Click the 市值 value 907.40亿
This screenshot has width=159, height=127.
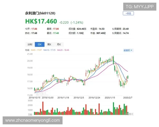tap(101, 33)
